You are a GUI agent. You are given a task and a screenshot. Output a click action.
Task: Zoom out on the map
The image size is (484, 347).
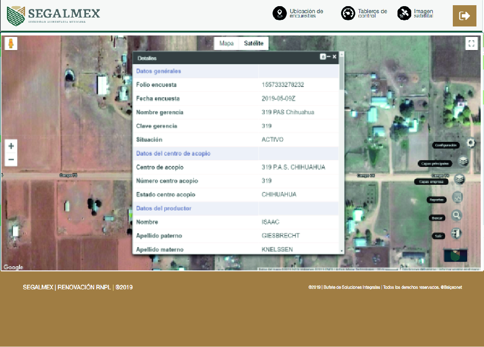coord(11,160)
